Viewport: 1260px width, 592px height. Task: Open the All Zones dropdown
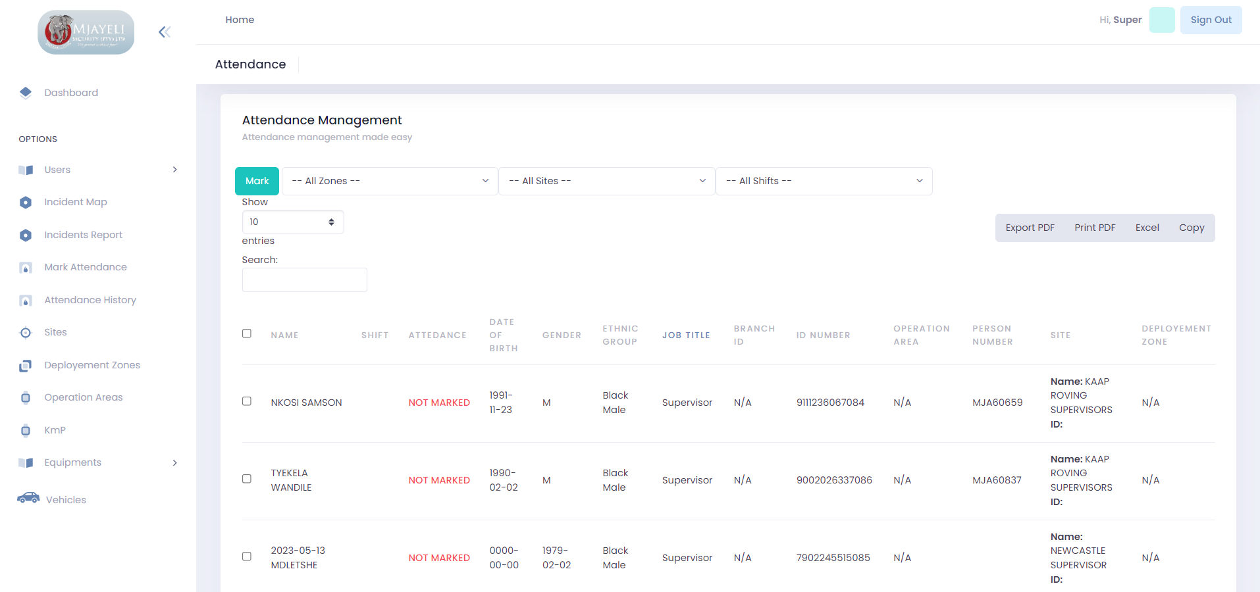tap(390, 181)
